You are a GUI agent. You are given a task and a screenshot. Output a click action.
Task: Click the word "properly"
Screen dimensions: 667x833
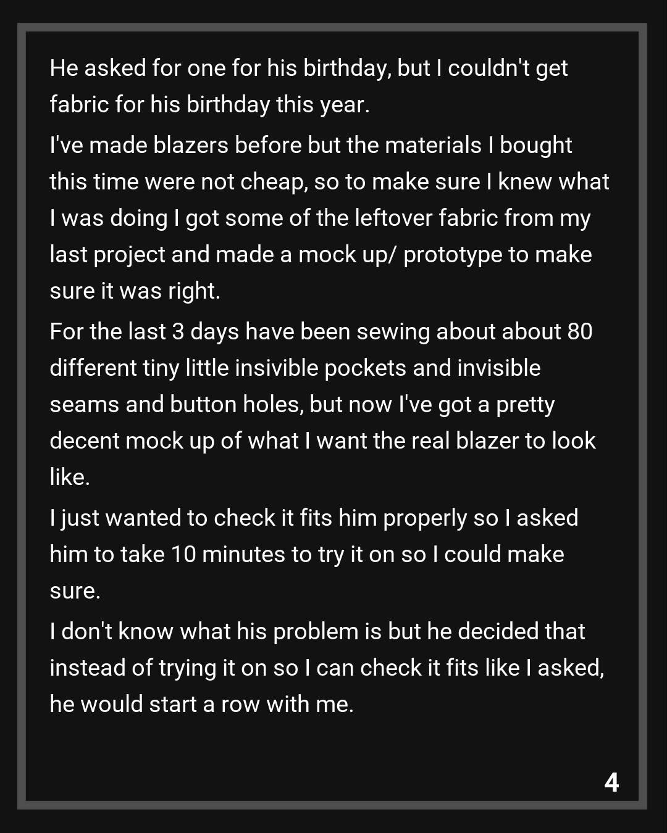[424, 518]
